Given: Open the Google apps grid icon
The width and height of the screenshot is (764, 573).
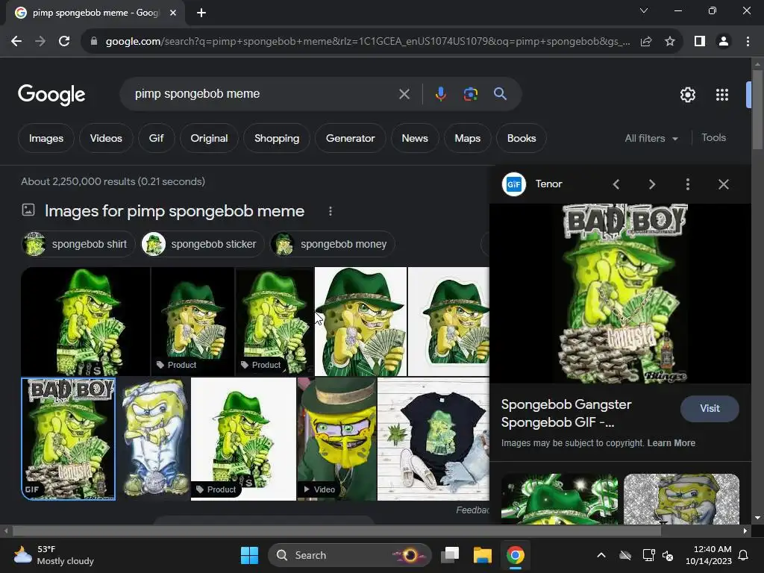Looking at the screenshot, I should click(x=722, y=95).
